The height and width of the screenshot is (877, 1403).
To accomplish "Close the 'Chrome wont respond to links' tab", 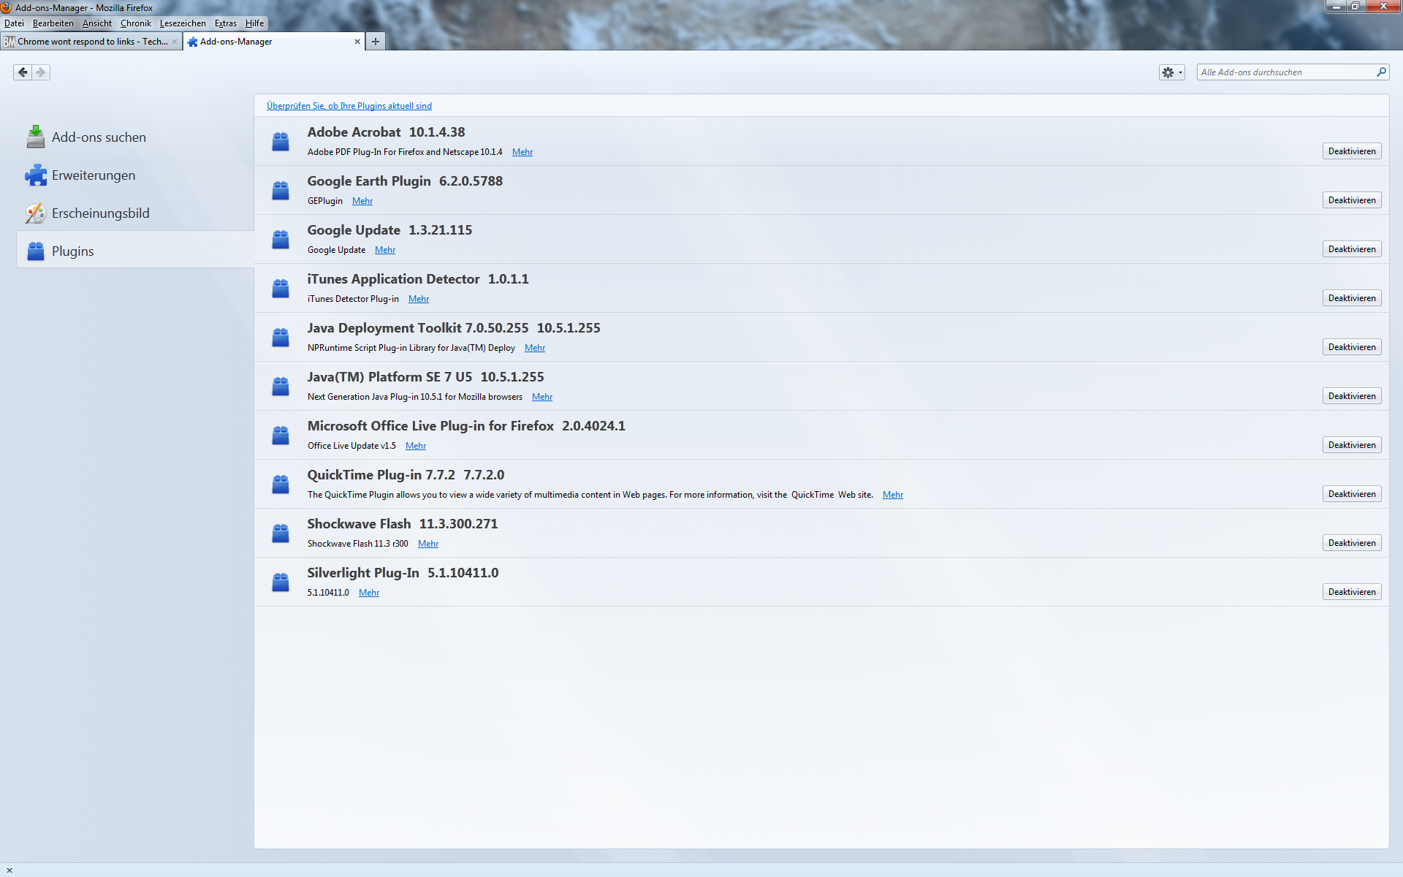I will [175, 42].
